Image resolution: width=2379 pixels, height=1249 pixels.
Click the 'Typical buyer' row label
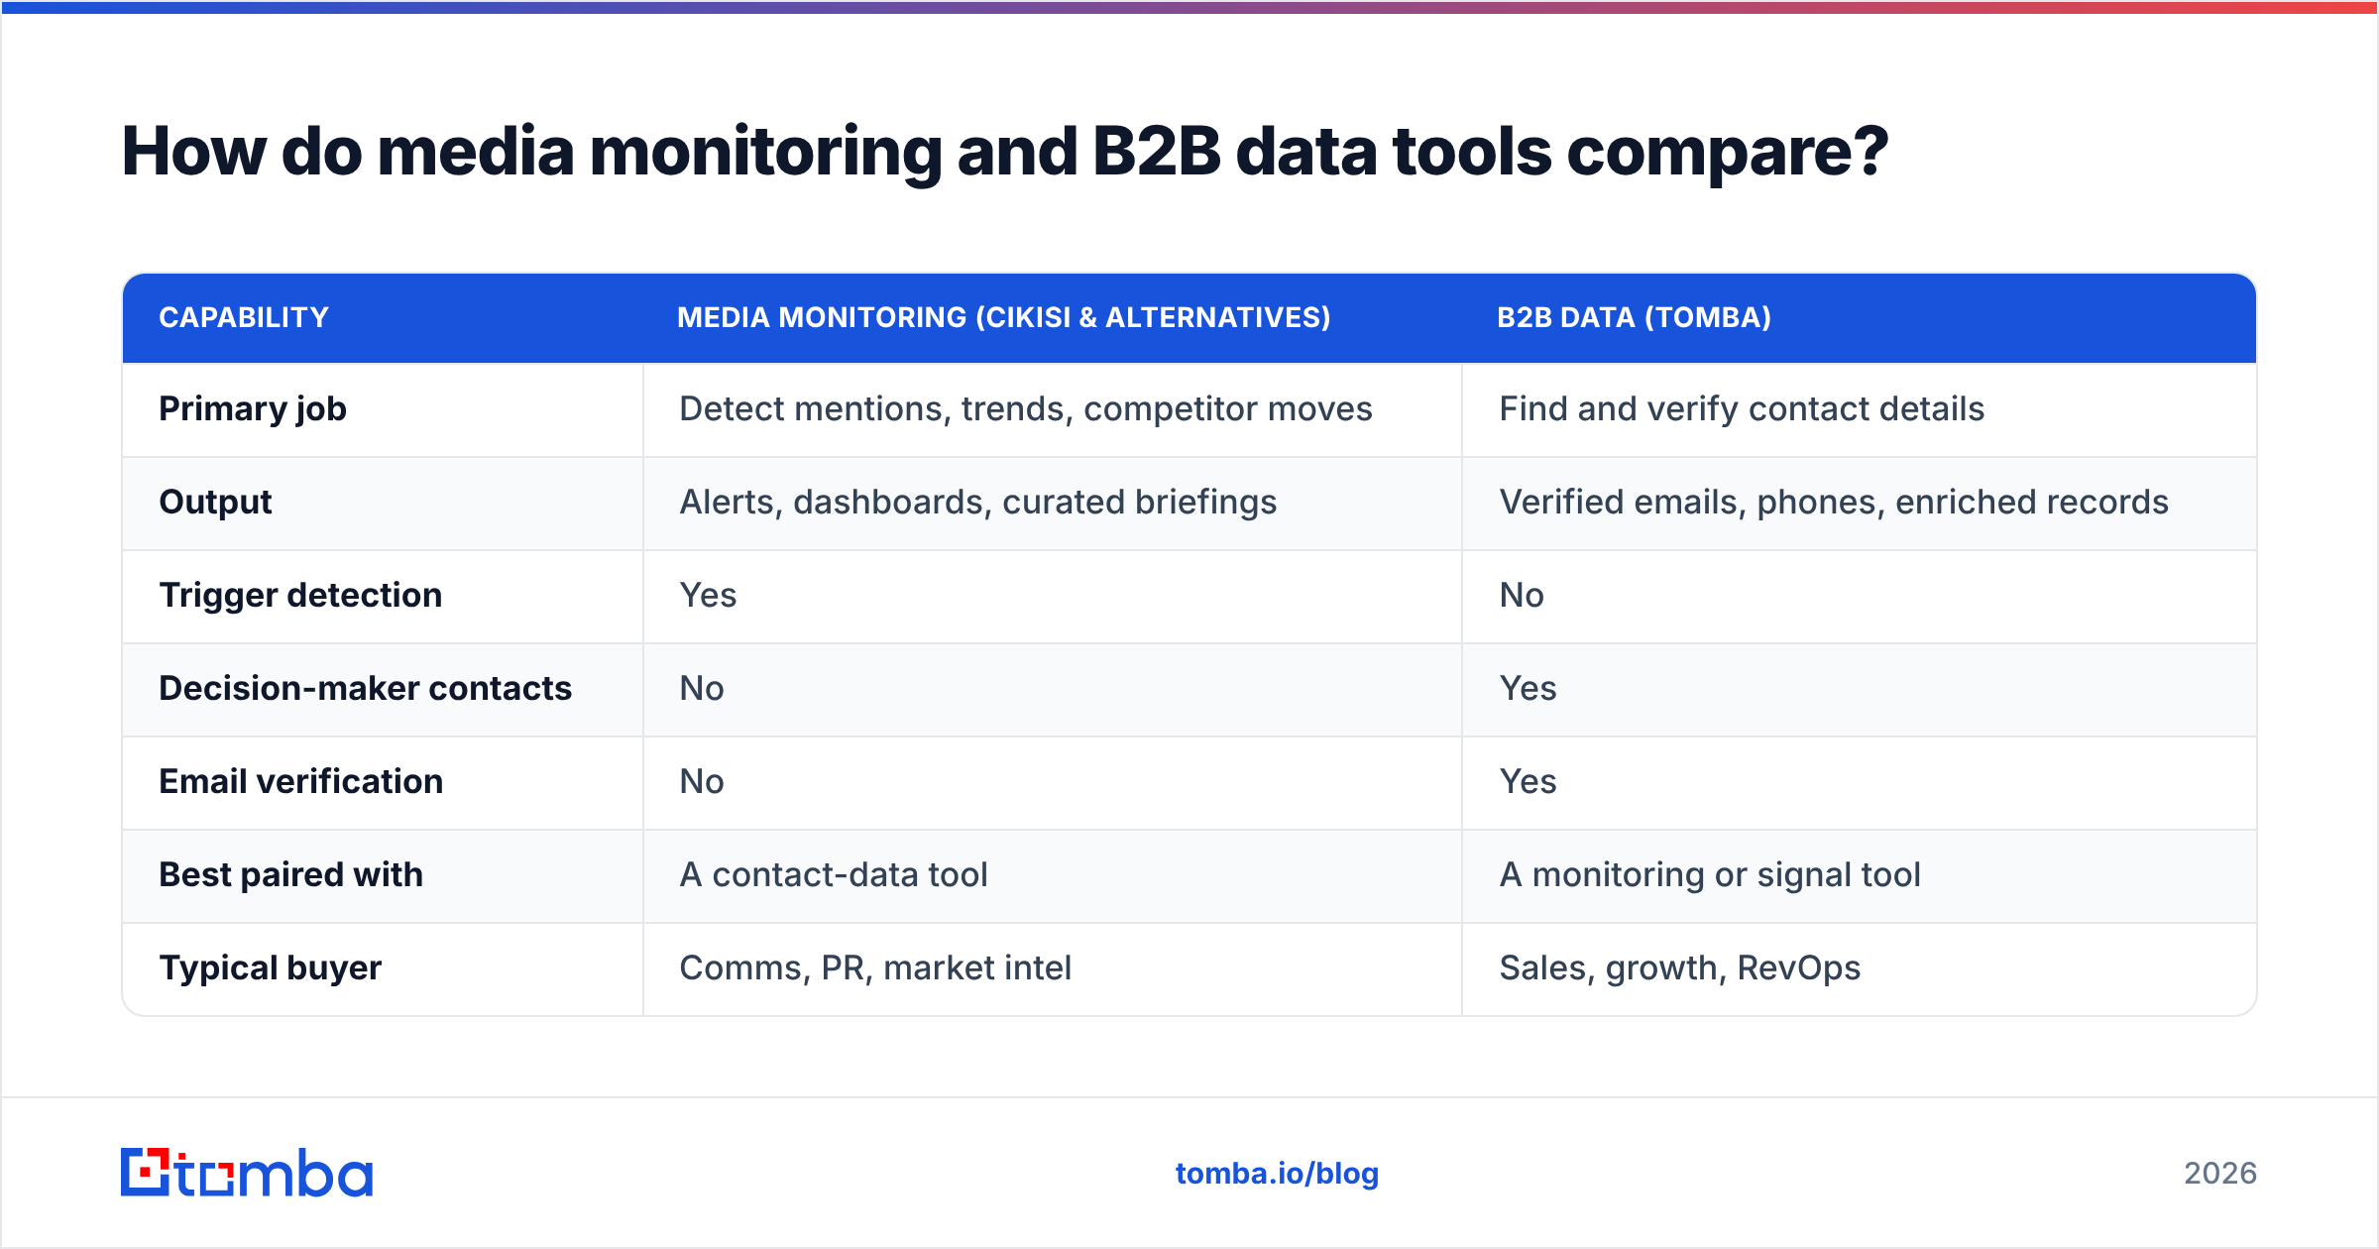point(271,968)
